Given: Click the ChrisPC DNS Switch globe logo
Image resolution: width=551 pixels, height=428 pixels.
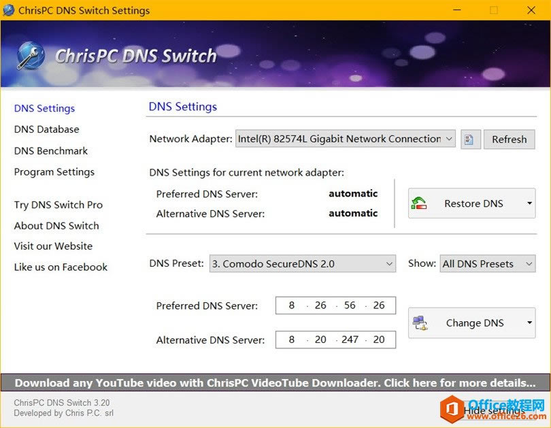Looking at the screenshot, I should point(31,56).
